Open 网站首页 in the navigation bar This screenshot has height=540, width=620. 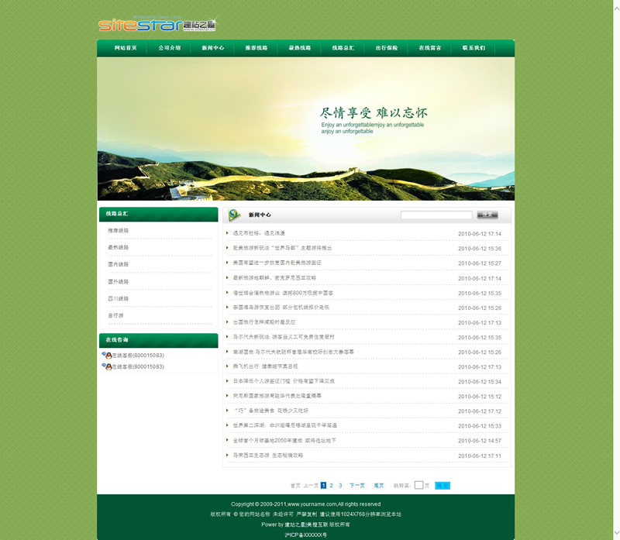click(x=126, y=48)
